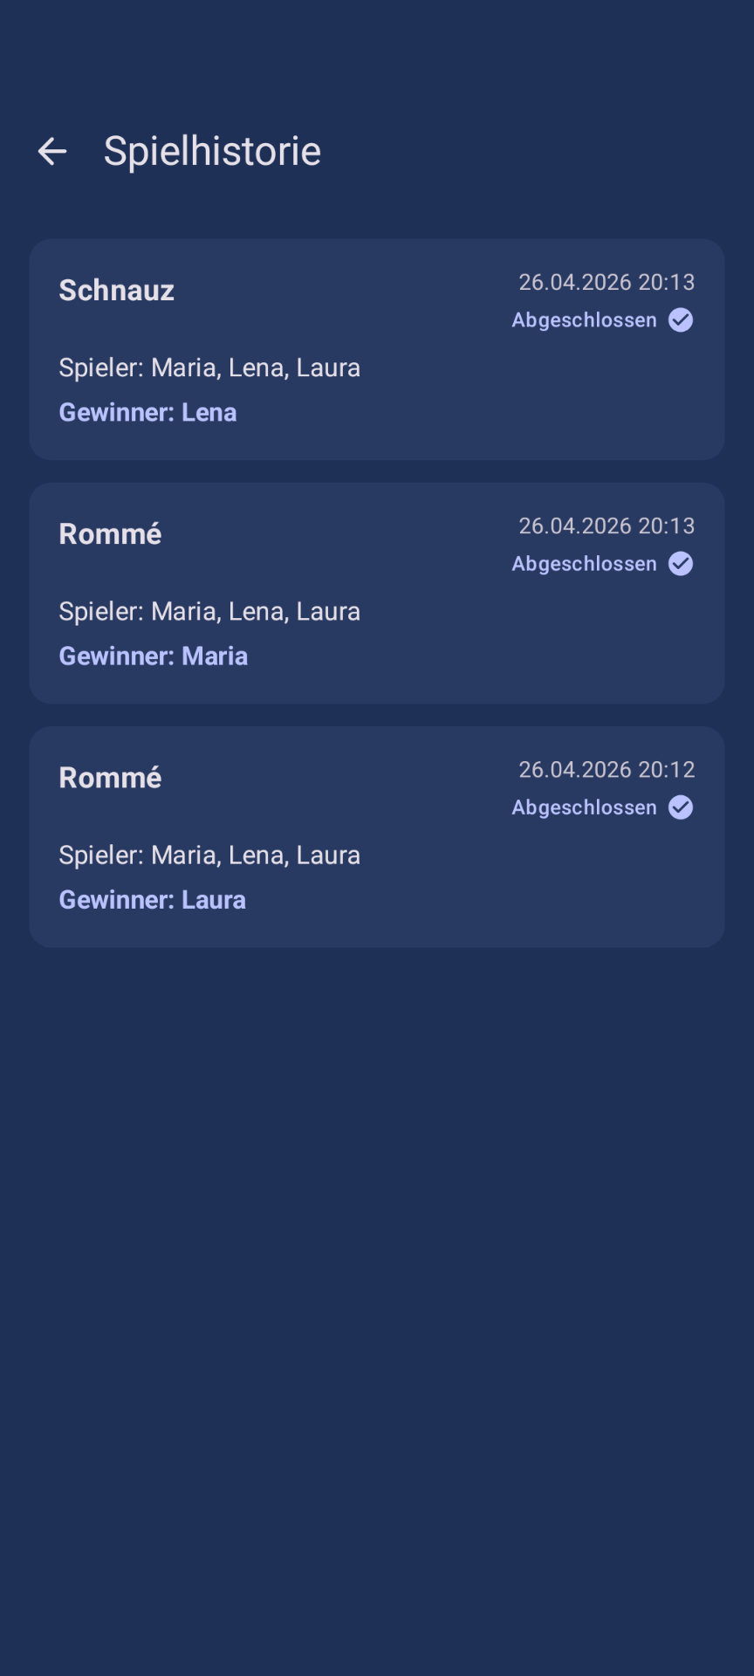The height and width of the screenshot is (1676, 754).
Task: Click Abgeschlossen status on Laura's Rommé win
Action: (x=584, y=807)
